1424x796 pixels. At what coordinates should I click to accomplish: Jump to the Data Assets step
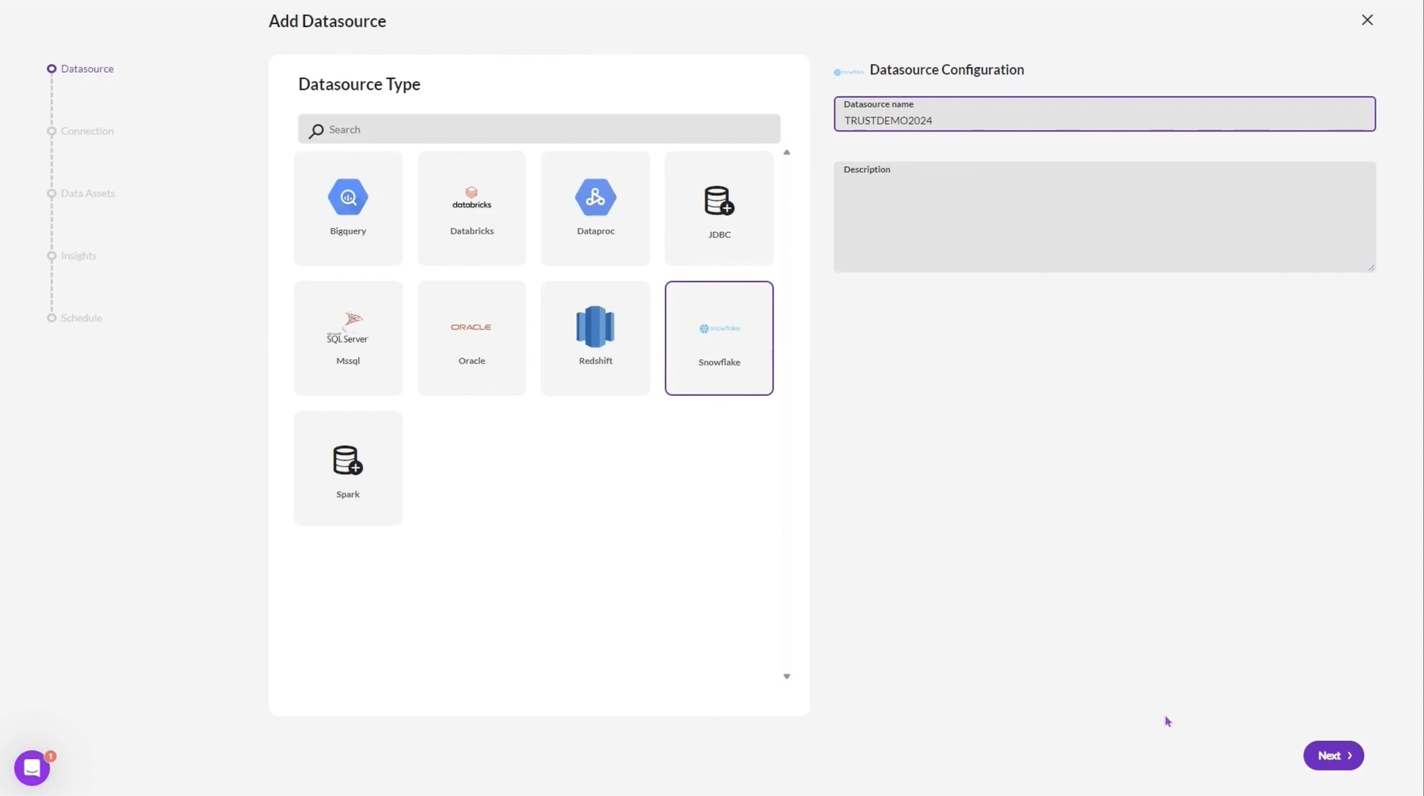88,194
